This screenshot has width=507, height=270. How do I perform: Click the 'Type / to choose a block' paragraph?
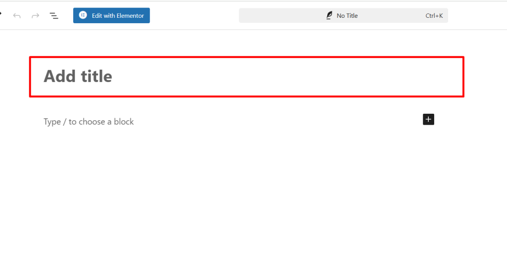tap(89, 122)
